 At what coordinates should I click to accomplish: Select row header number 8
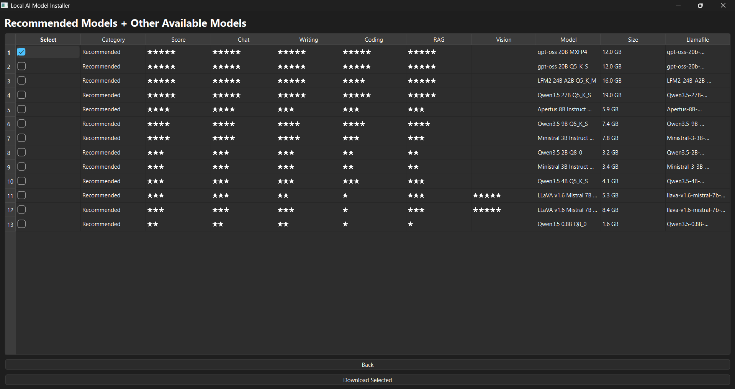pyautogui.click(x=10, y=153)
